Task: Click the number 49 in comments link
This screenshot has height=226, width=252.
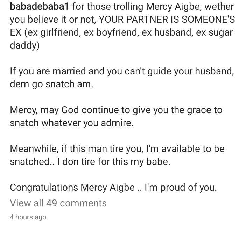Action: coord(51,203)
